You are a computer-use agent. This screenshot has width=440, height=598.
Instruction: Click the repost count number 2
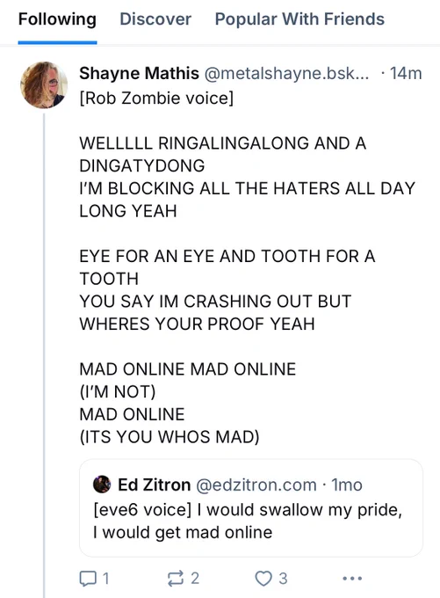click(195, 579)
